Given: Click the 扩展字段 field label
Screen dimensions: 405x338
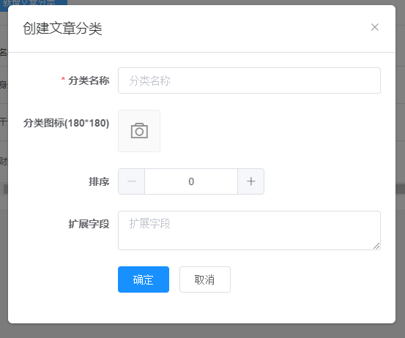Looking at the screenshot, I should pos(89,224).
